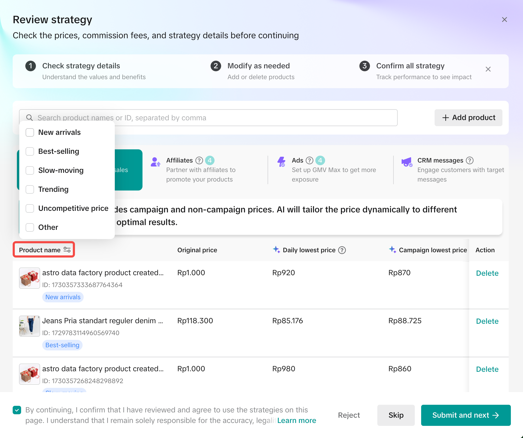Click the Ads lightning bolt icon
The image size is (523, 438).
(x=281, y=162)
